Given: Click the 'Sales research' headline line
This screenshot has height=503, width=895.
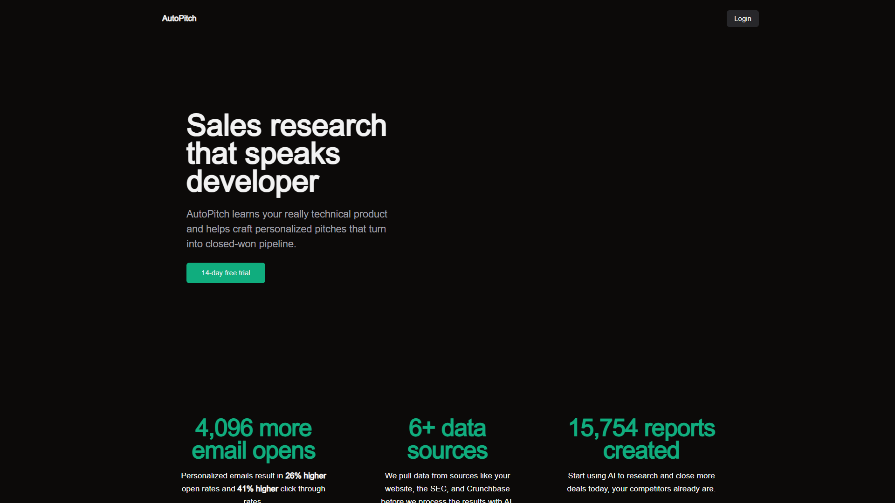Looking at the screenshot, I should point(286,125).
